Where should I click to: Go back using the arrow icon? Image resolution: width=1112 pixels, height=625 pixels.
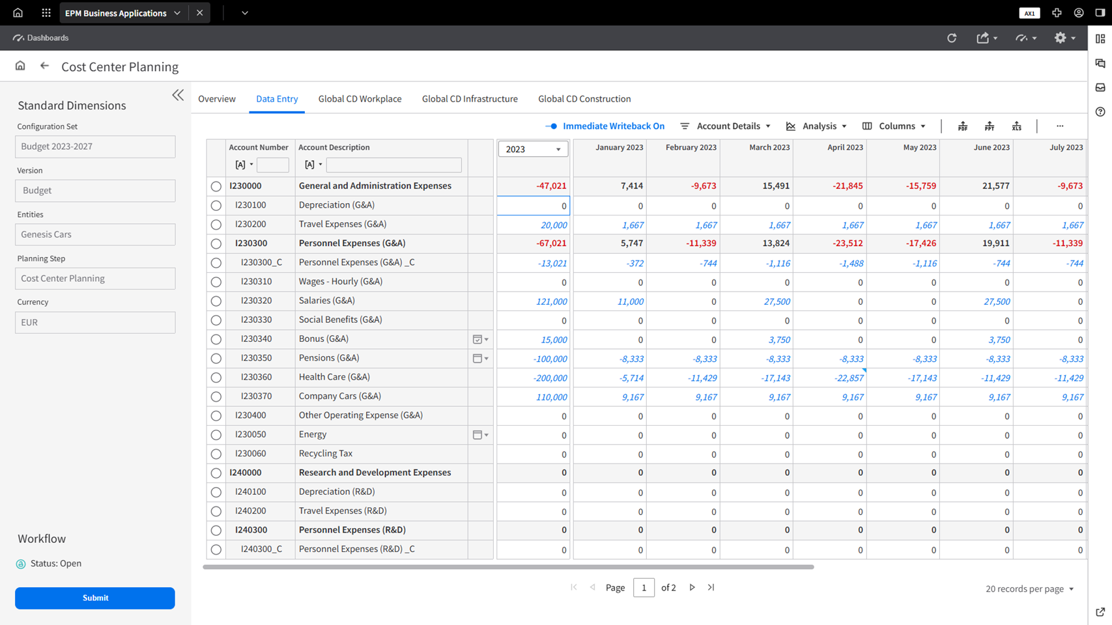click(x=44, y=66)
